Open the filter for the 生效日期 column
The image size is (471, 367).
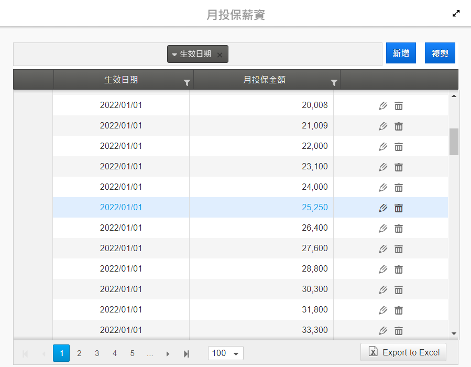pos(187,83)
